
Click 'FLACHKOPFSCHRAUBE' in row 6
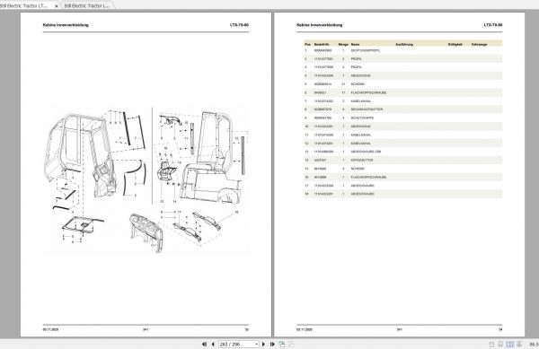368,92
